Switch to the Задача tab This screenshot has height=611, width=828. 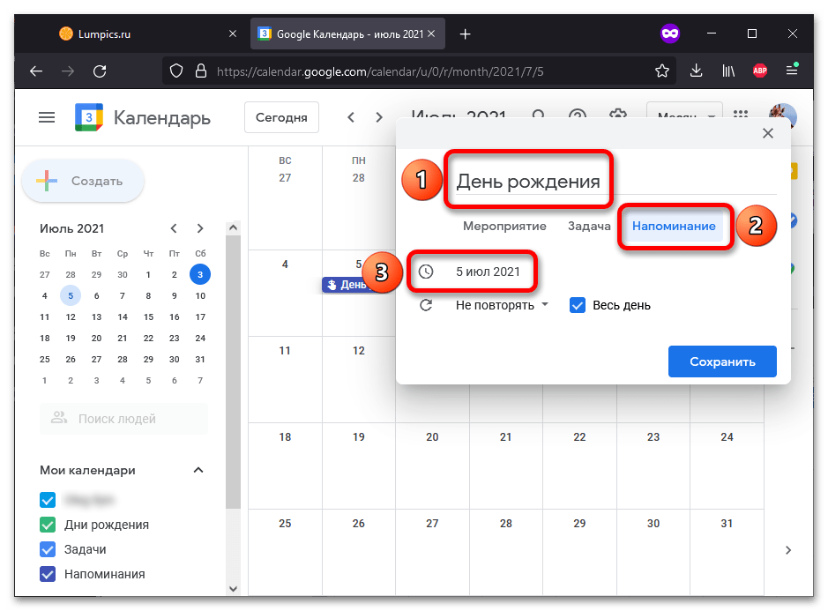pos(589,226)
